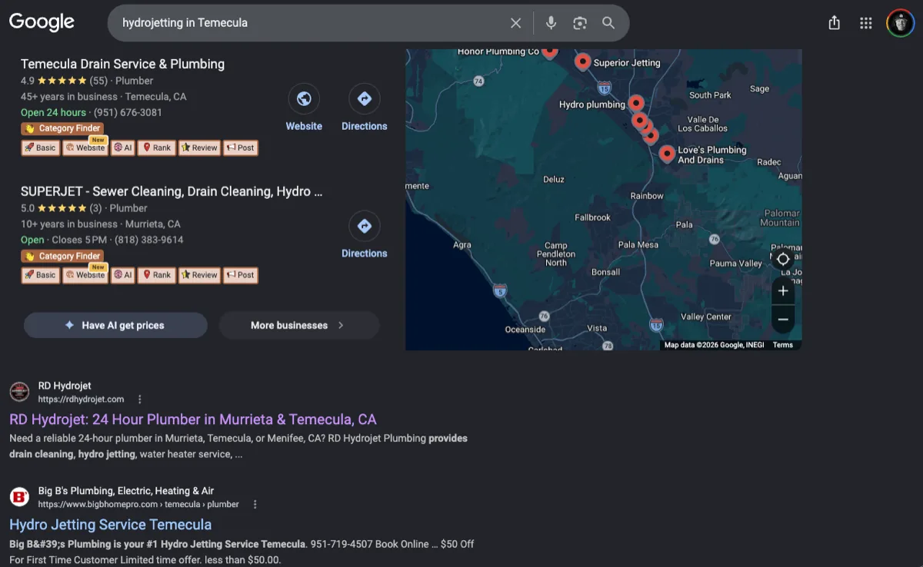
Task: Open SUPERJET Sewer Cleaning listing title
Action: coord(172,191)
